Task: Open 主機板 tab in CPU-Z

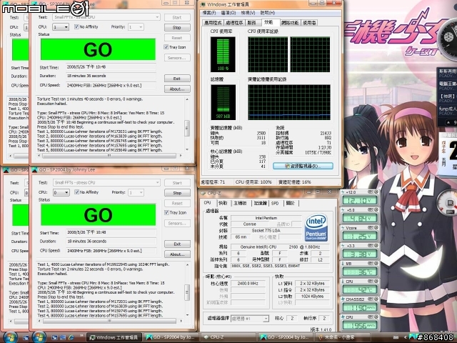Action: click(241, 203)
